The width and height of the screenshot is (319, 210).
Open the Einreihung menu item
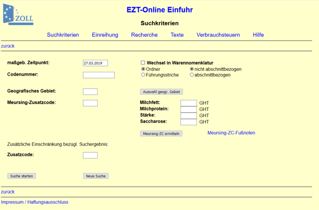[x=105, y=35]
